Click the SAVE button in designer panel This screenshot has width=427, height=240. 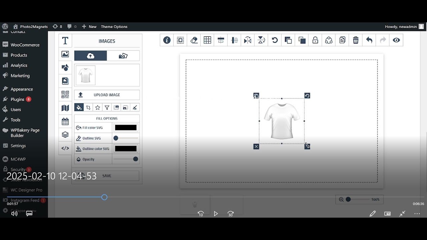[x=107, y=176]
